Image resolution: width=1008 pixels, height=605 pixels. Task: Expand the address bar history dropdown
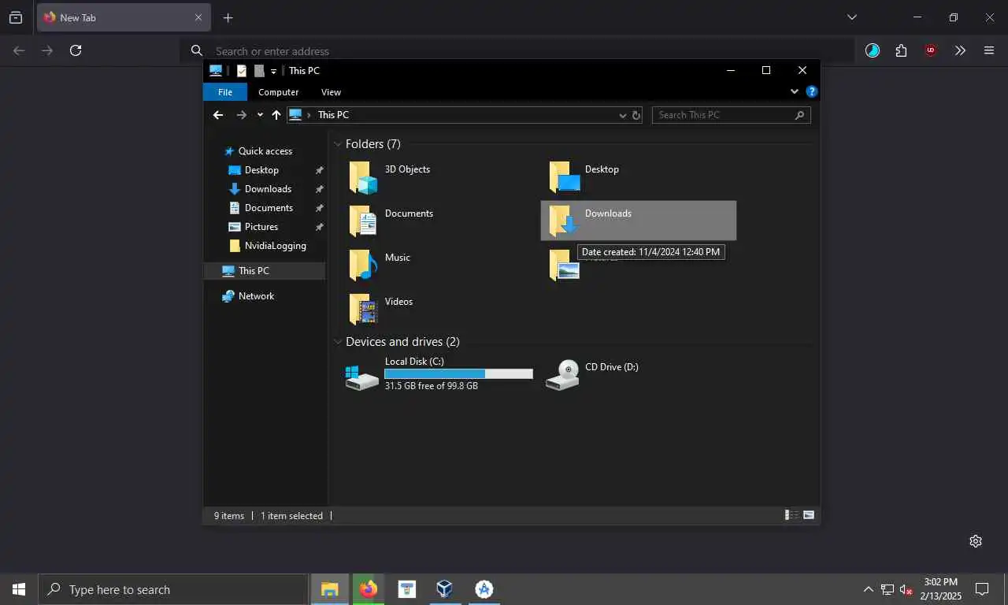pos(622,115)
